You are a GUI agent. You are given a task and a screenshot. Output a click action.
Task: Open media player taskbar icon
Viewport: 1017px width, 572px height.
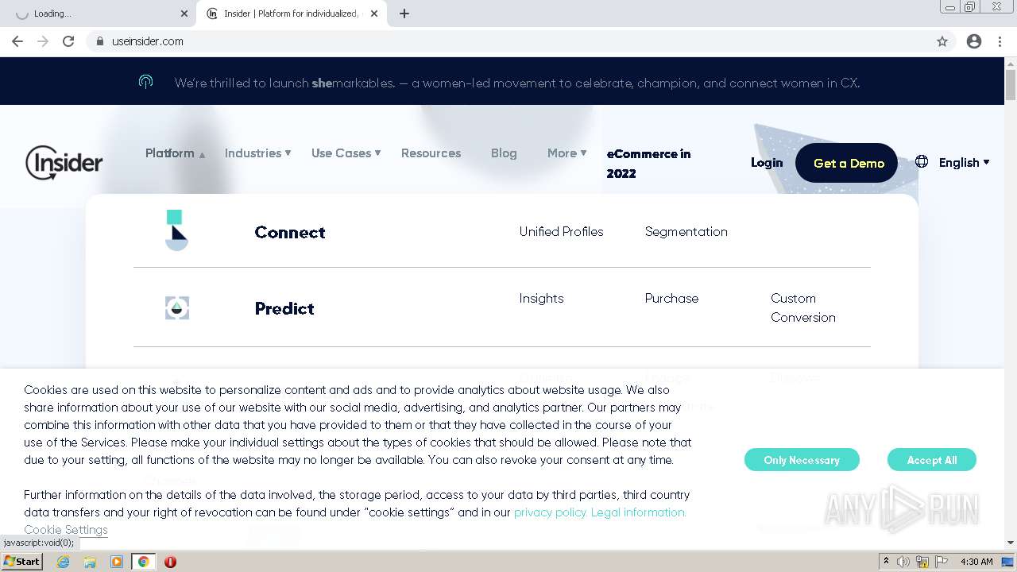pyautogui.click(x=117, y=562)
